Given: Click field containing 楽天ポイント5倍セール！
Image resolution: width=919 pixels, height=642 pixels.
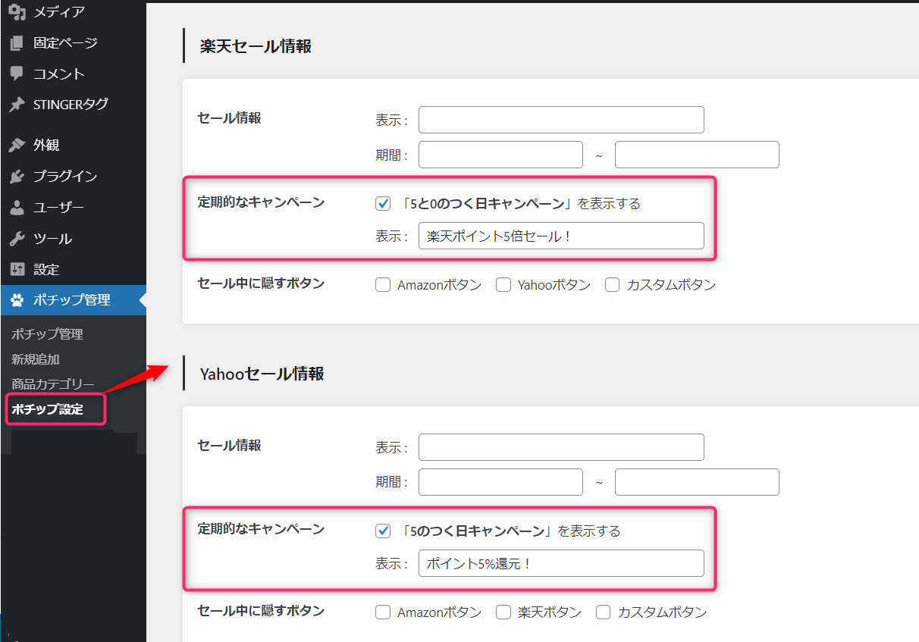Looking at the screenshot, I should [561, 236].
